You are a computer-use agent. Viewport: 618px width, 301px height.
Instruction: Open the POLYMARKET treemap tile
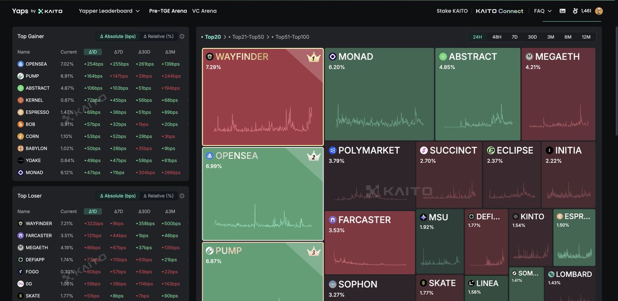point(370,175)
